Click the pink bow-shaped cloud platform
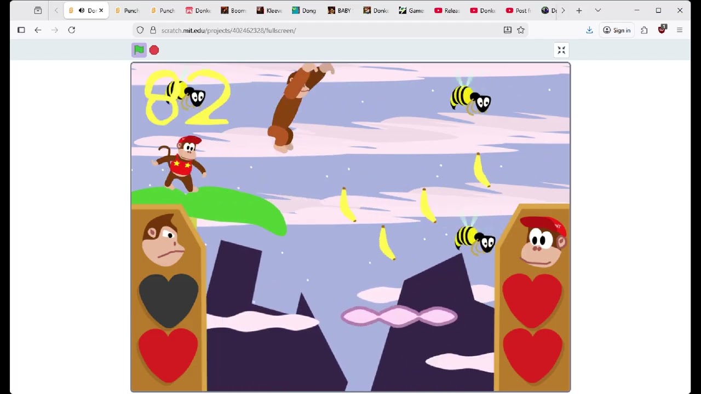Screen dimensions: 701x394 pyautogui.click(x=399, y=316)
